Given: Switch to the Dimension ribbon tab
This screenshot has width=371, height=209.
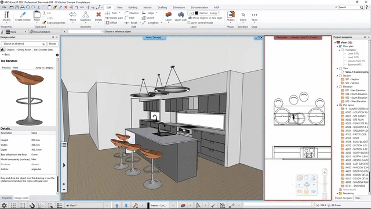Looking at the screenshot, I should (179, 8).
